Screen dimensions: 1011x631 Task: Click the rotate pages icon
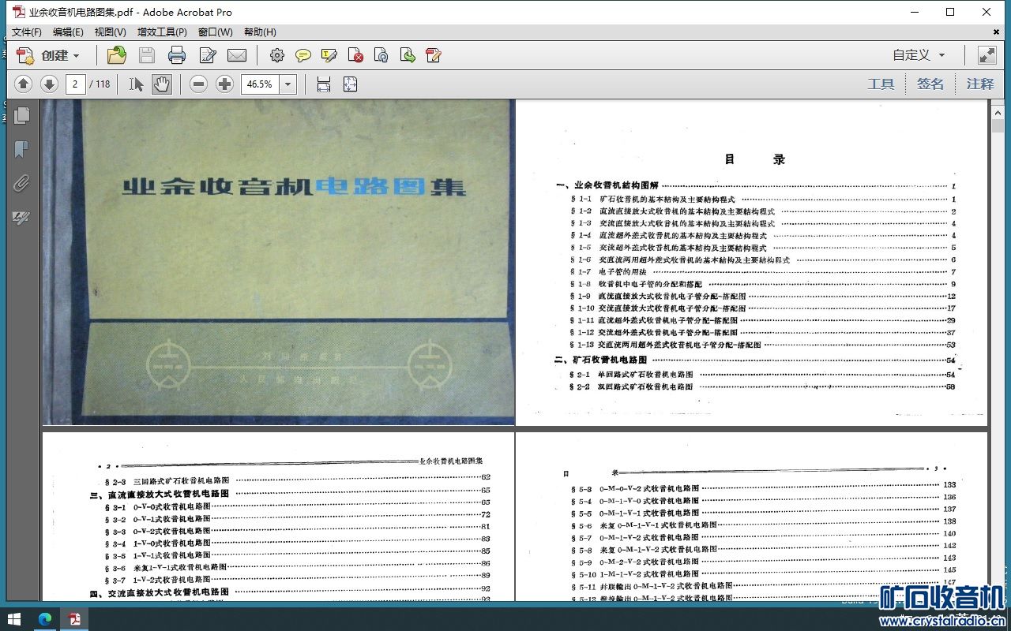click(381, 55)
